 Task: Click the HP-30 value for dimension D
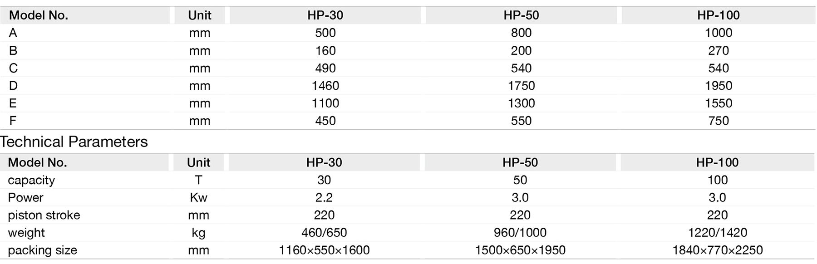(325, 86)
